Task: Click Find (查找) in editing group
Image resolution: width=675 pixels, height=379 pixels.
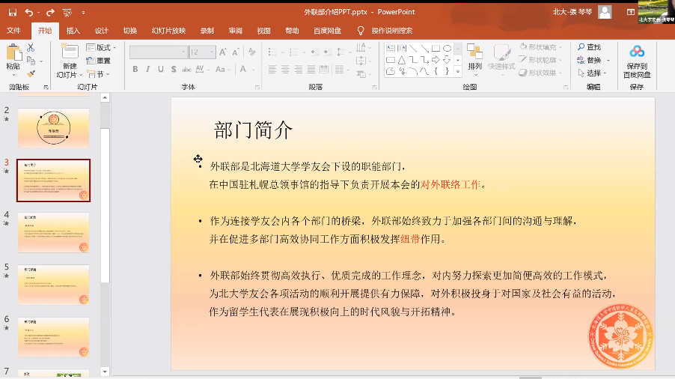Action: [x=590, y=47]
